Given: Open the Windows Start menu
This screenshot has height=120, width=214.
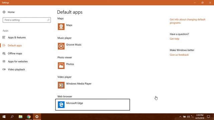Looking at the screenshot, I should tap(4, 117).
